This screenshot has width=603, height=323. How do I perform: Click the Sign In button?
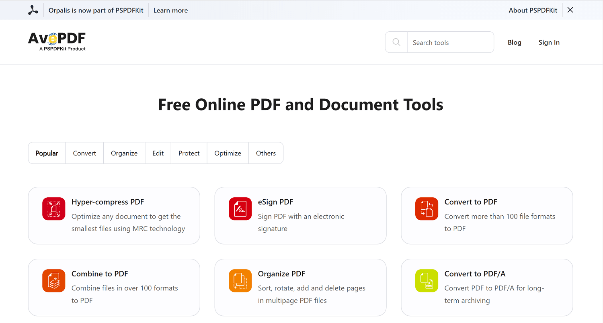(549, 42)
